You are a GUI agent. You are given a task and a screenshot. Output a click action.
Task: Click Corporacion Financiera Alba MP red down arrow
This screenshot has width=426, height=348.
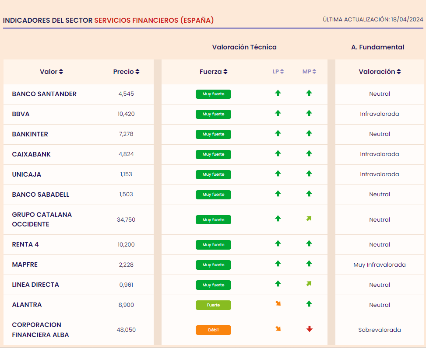point(309,329)
